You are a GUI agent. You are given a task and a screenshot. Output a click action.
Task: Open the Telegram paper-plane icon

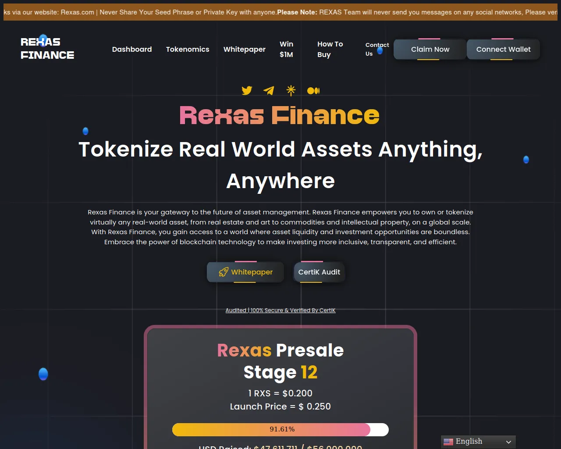point(269,90)
